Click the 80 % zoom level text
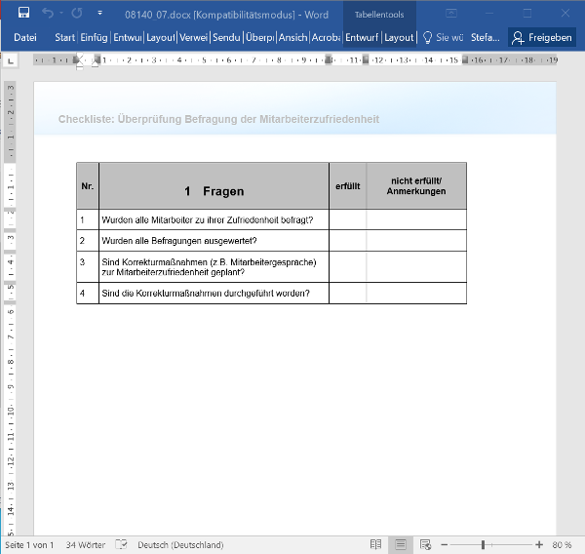 (x=562, y=544)
